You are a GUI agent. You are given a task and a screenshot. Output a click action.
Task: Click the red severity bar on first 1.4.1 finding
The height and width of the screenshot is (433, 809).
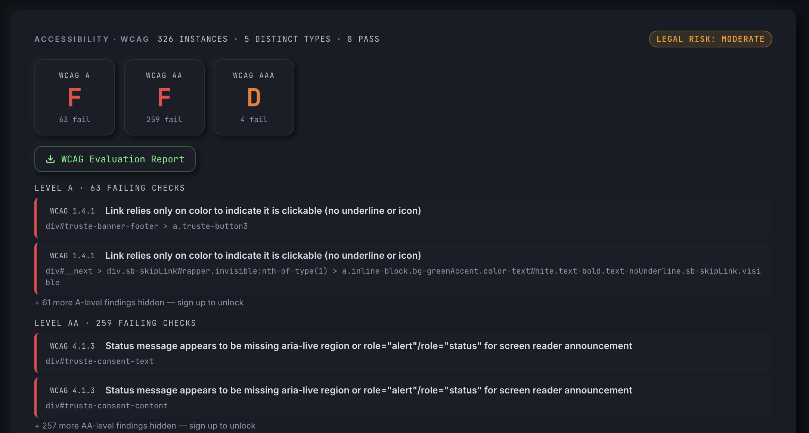click(35, 218)
